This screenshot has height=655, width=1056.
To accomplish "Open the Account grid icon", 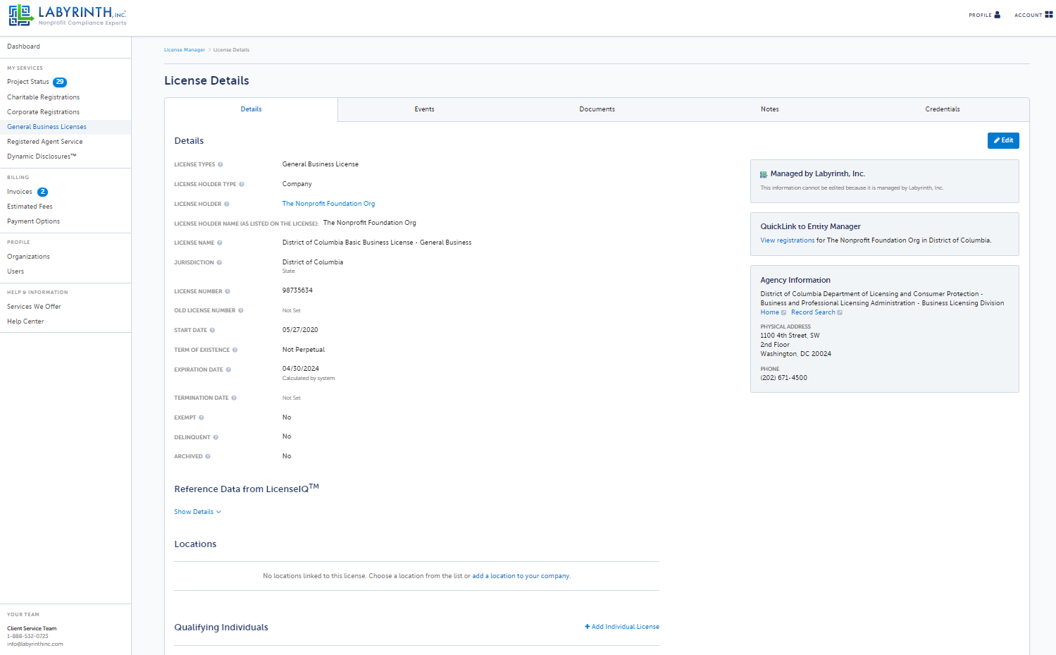I will point(1049,15).
